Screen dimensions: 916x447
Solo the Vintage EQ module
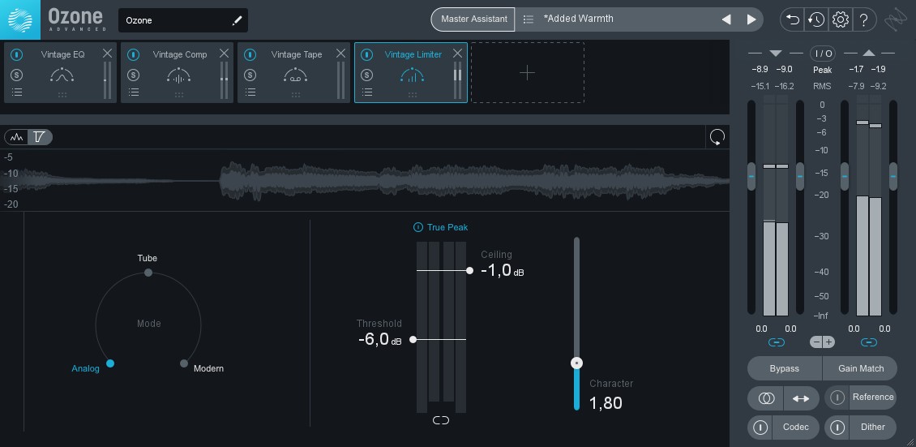17,75
